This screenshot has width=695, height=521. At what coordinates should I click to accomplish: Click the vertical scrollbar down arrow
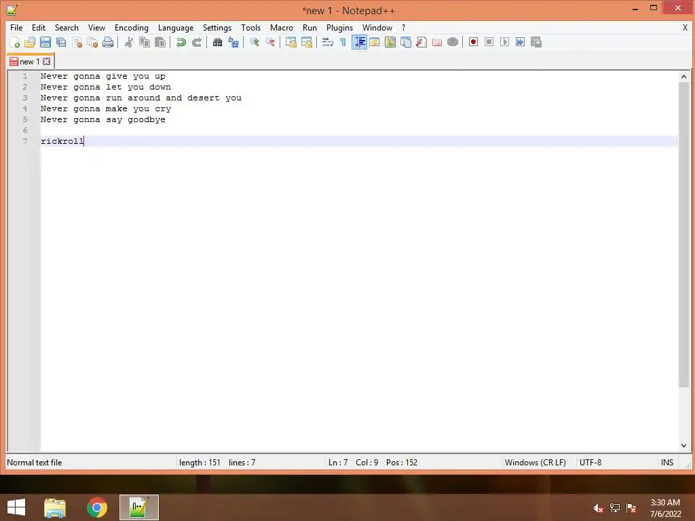click(683, 445)
